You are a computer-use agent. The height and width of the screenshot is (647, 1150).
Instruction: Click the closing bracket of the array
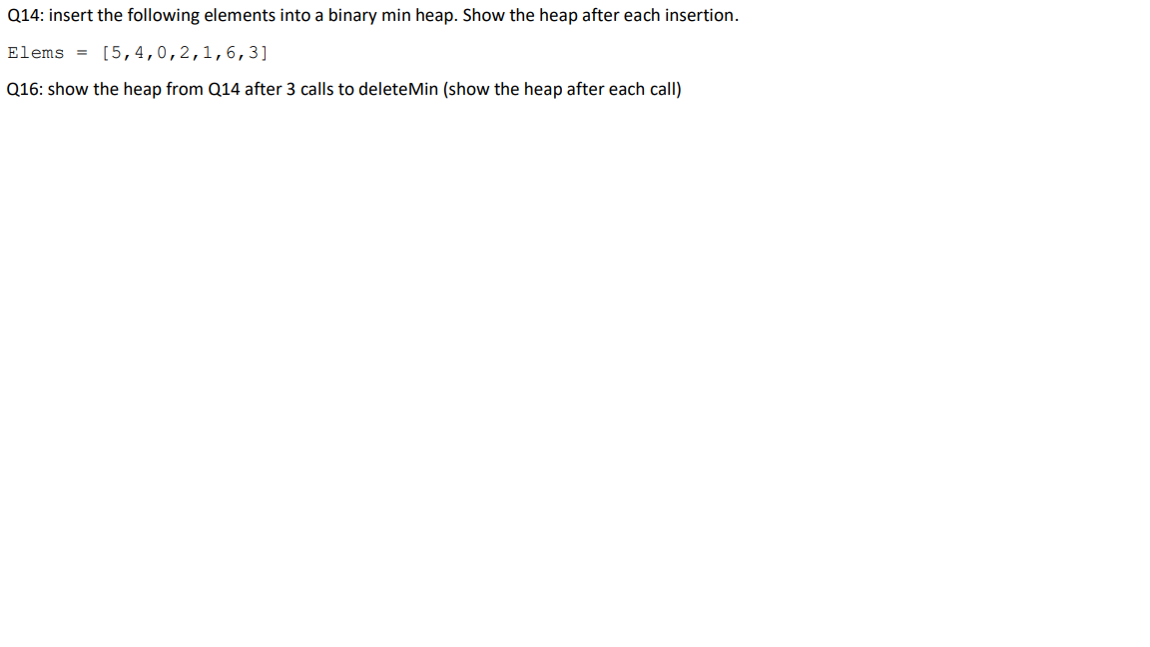click(264, 53)
